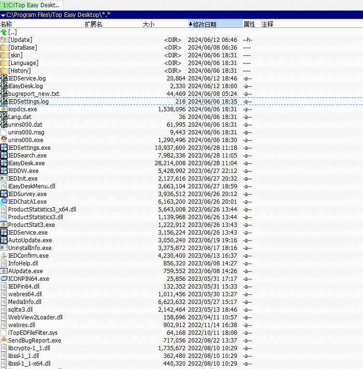Image resolution: width=363 pixels, height=369 pixels.
Task: Select file name unins000.msg
Action: pyautogui.click(x=26, y=132)
